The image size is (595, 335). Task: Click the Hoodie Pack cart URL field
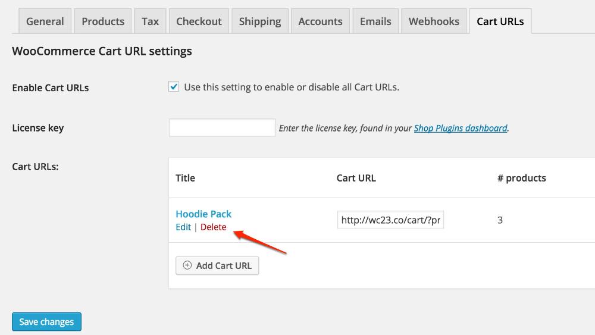(x=390, y=220)
